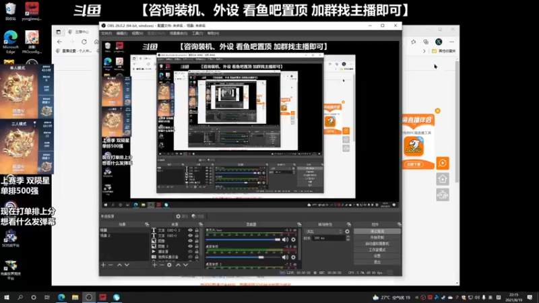
Task: Expand Edge bookmarks bar overflow chevron
Action: [x=424, y=51]
